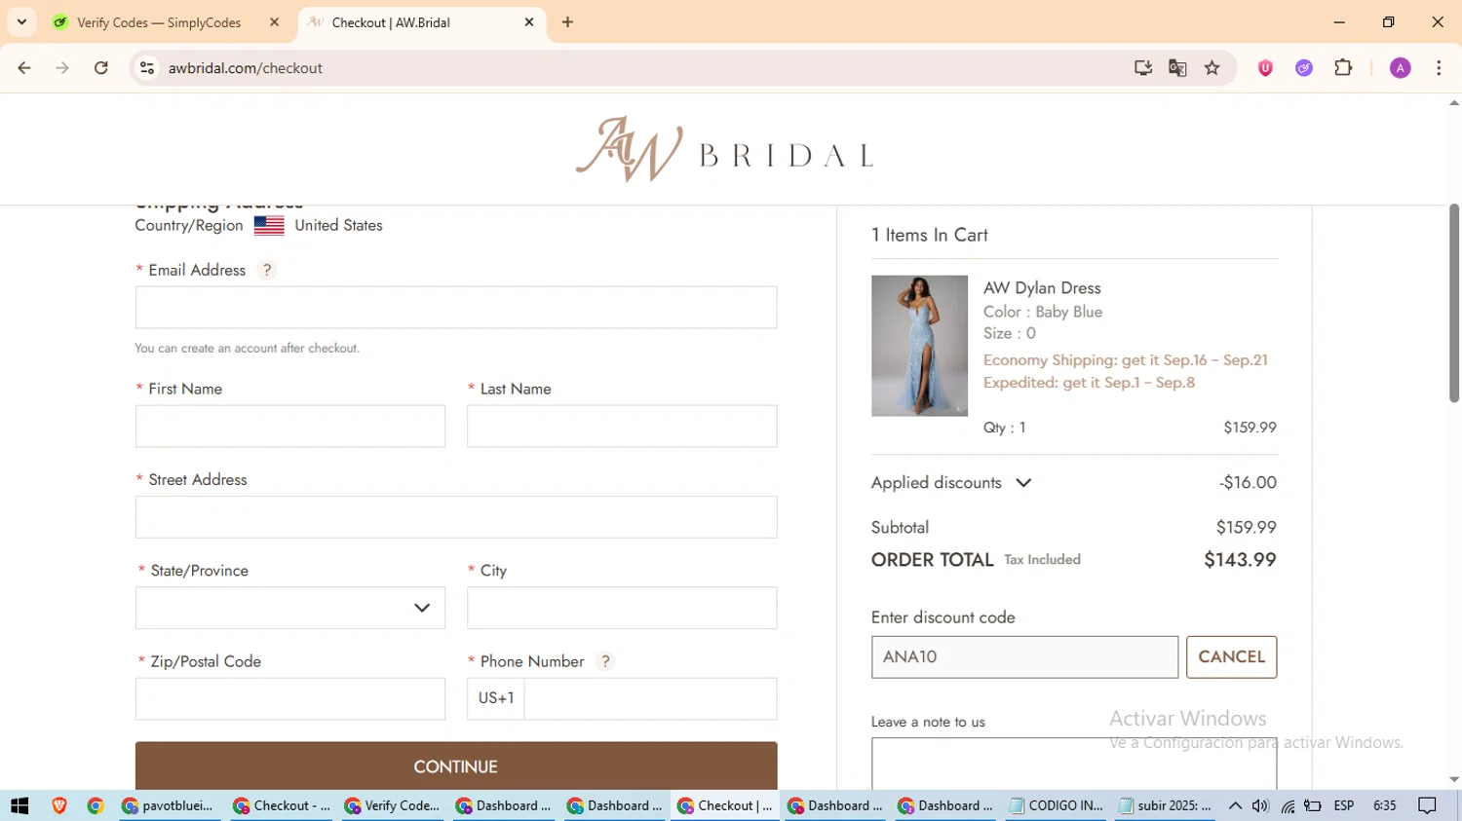Click the US+1 country code prefix
The height and width of the screenshot is (821, 1462).
point(496,698)
